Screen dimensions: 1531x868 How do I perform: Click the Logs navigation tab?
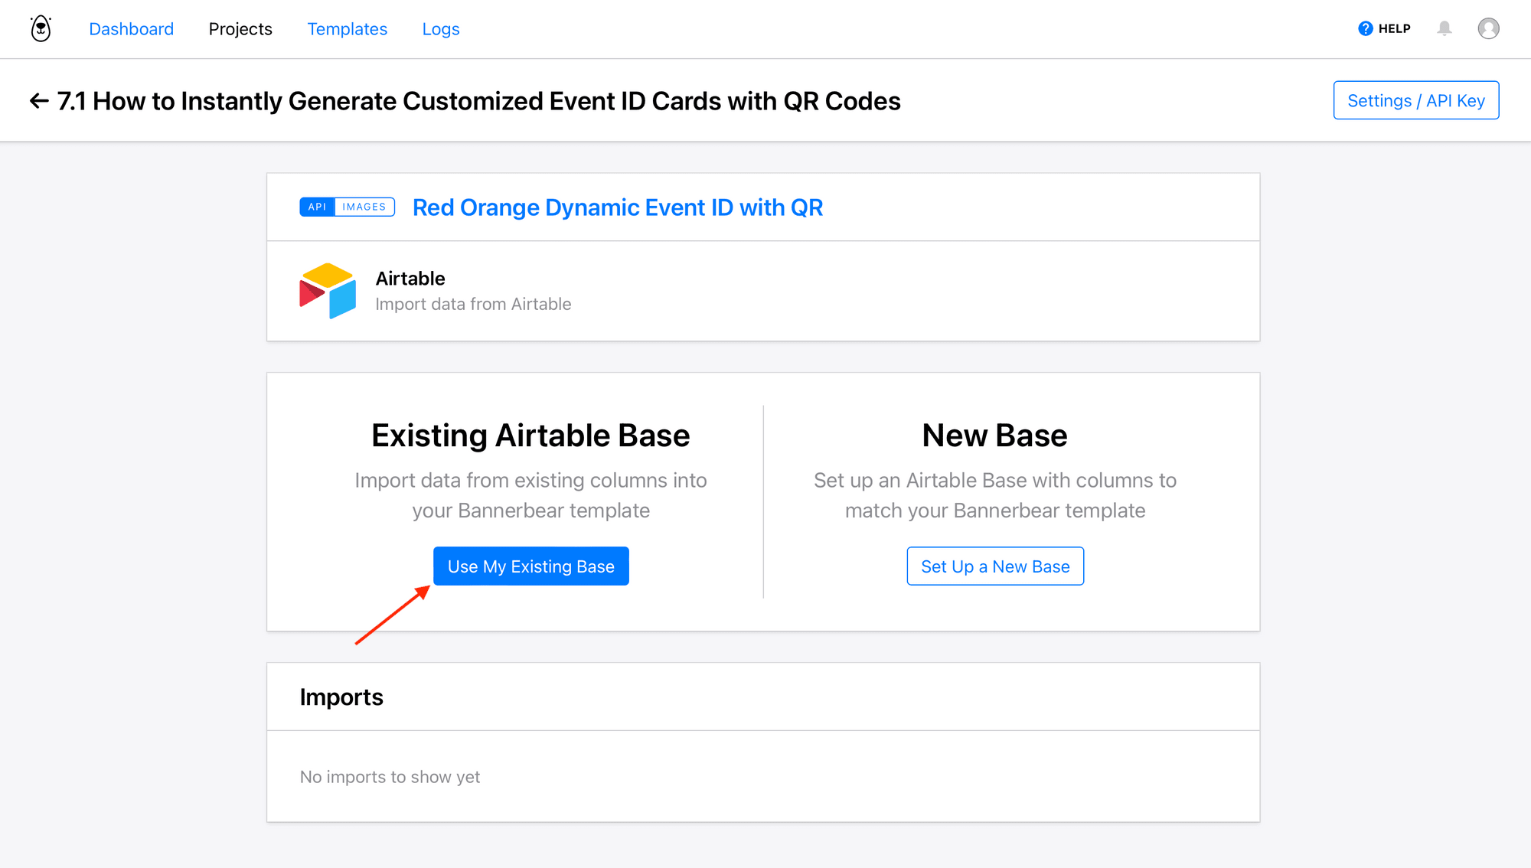442,28
